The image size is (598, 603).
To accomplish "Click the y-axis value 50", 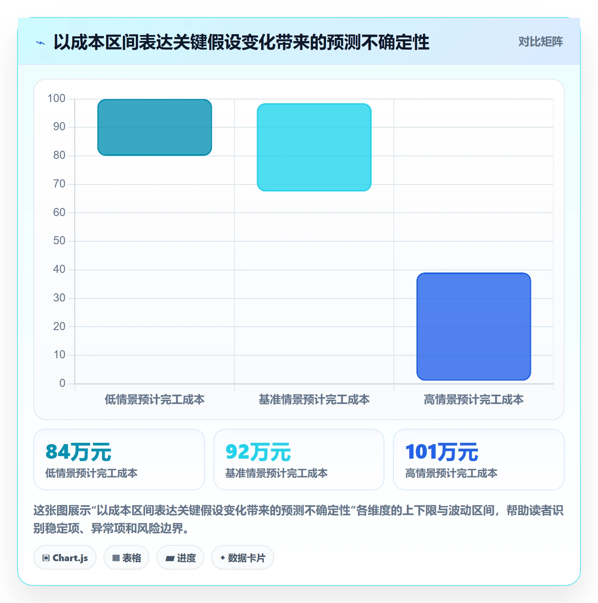I will point(59,241).
